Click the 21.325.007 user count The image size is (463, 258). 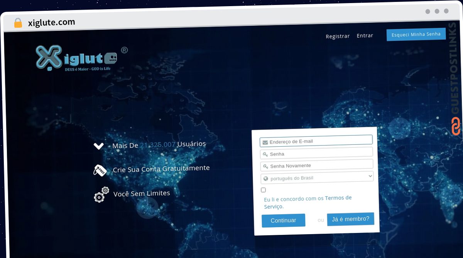pos(158,144)
